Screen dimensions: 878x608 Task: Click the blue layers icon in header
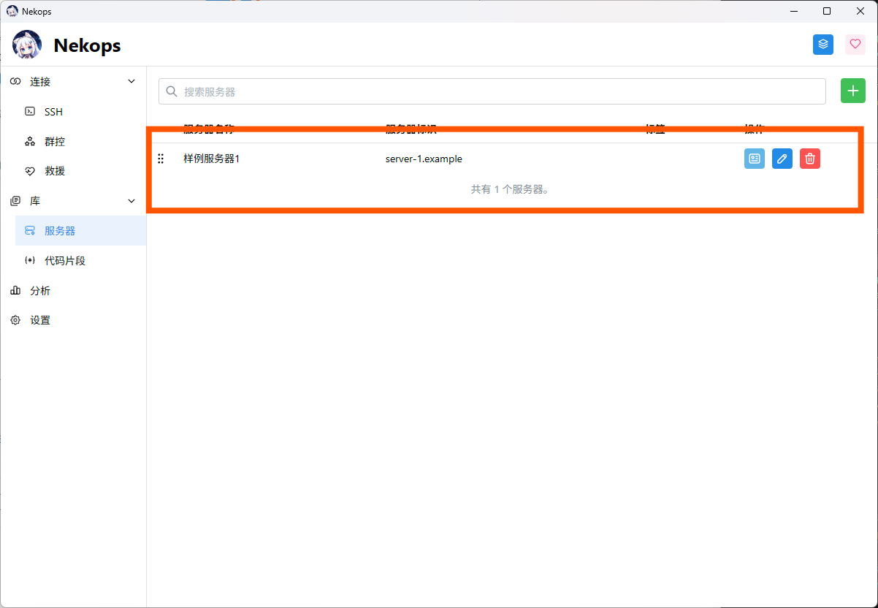[x=823, y=45]
